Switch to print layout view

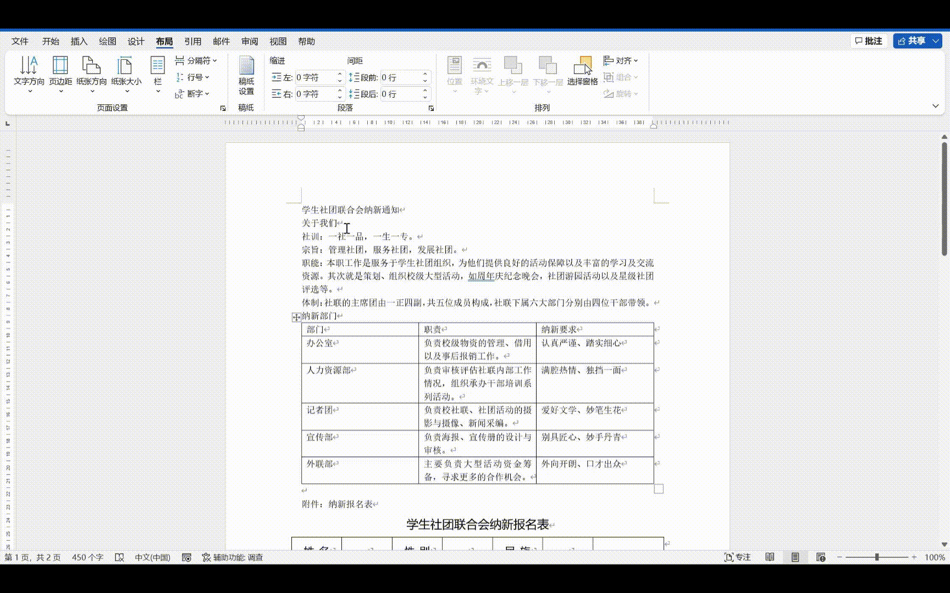click(x=795, y=557)
